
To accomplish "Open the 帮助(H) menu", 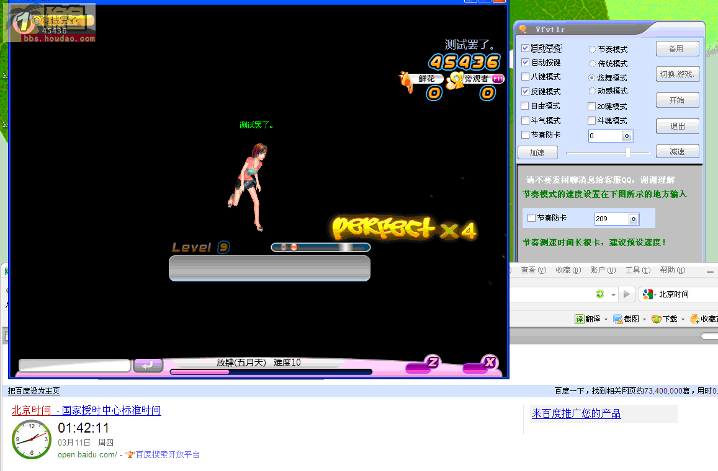I will coord(673,270).
